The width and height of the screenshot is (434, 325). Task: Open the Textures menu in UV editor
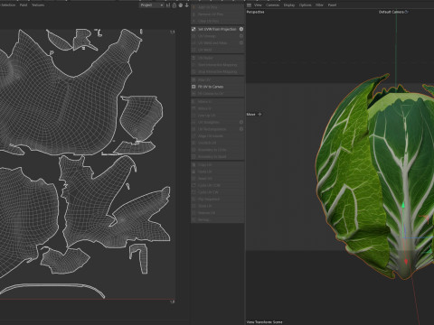(38, 5)
